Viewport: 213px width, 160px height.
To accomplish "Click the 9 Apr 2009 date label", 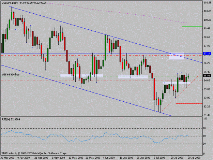I will [x=24, y=158].
